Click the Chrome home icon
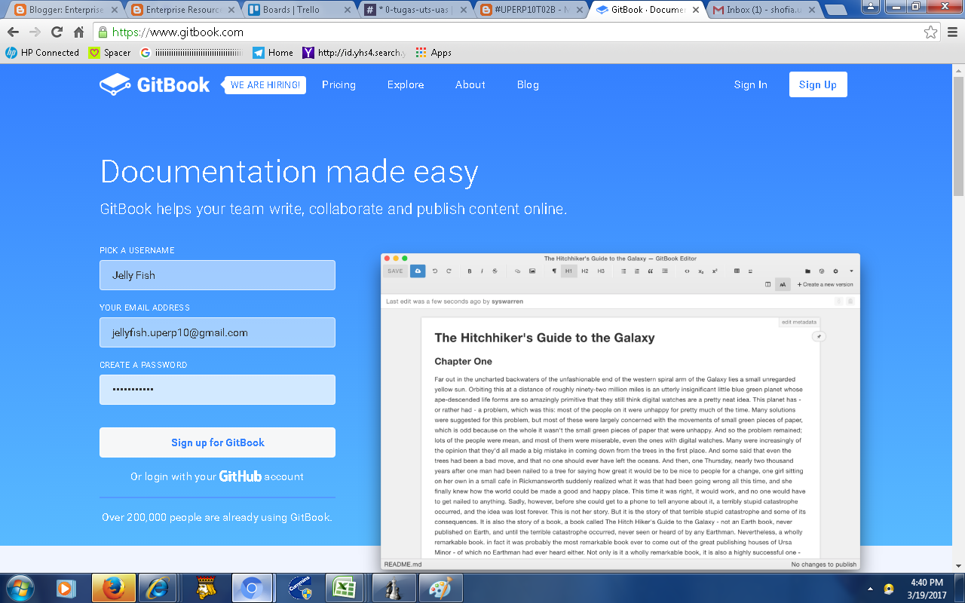This screenshot has height=603, width=965. [x=78, y=32]
